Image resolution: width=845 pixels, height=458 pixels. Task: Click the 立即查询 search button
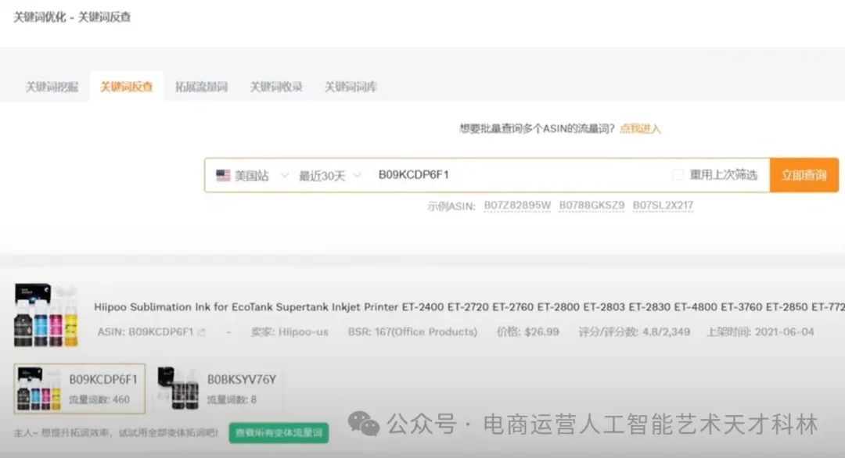[x=804, y=174]
